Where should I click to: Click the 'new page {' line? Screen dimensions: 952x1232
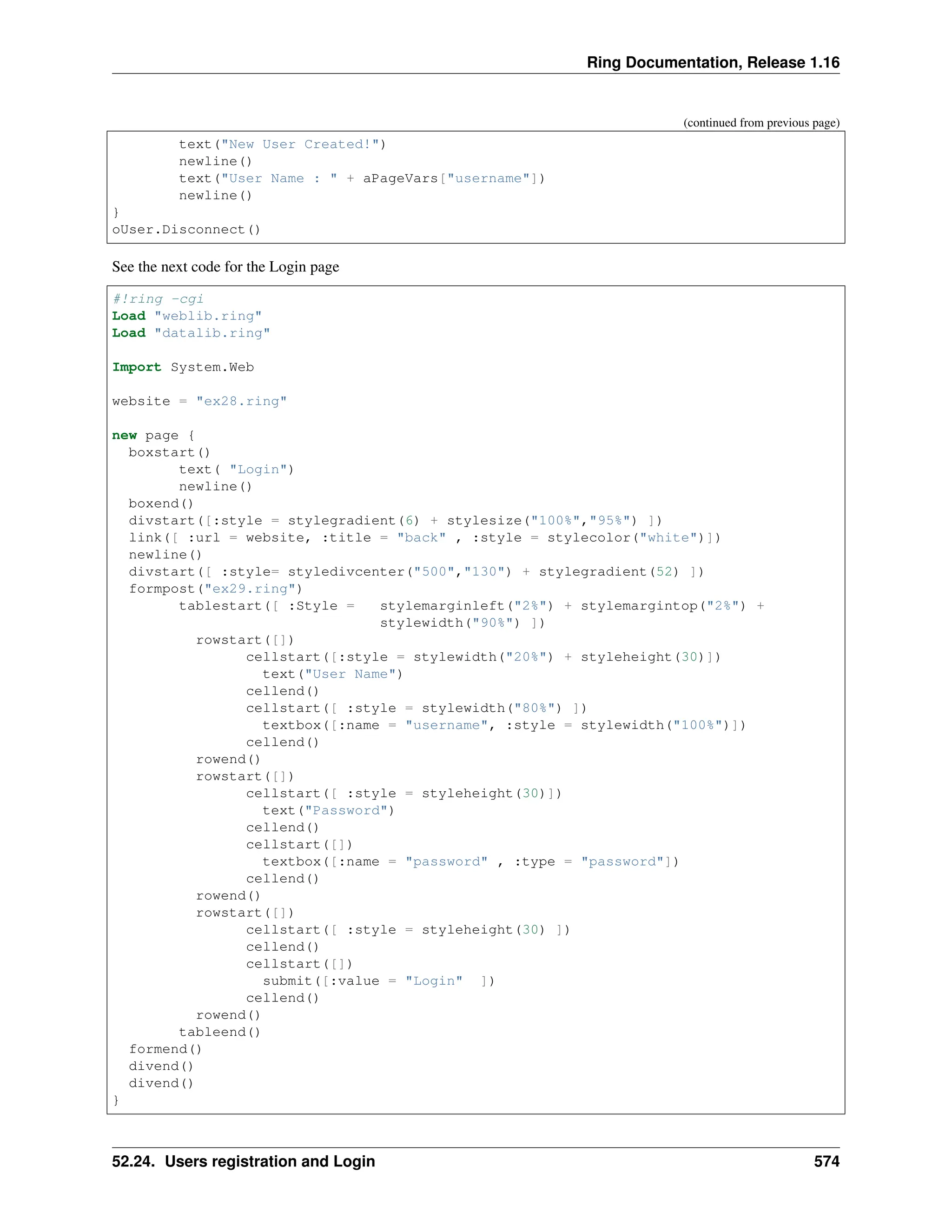[x=153, y=436]
